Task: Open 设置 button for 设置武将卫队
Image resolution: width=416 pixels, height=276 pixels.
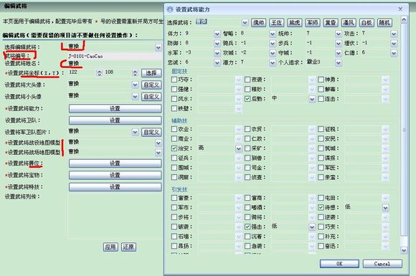Action: pos(115,120)
